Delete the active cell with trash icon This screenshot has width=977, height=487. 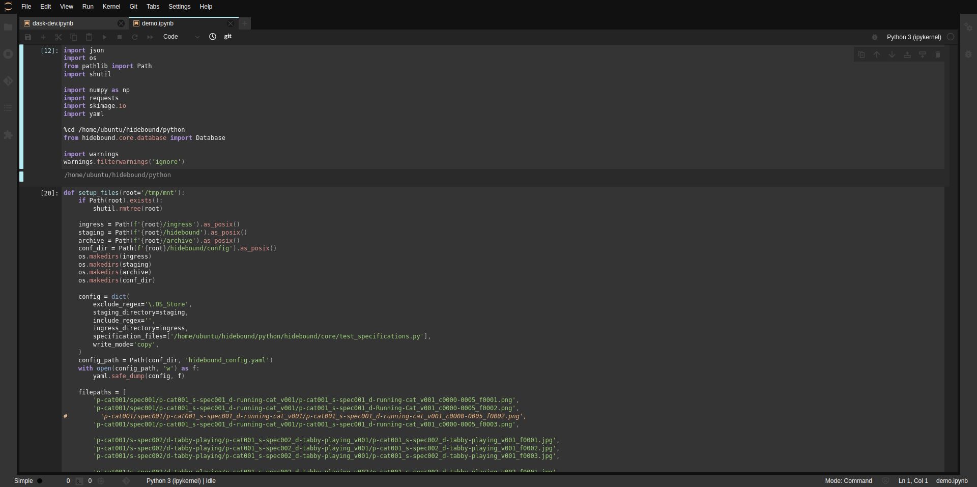[x=938, y=55]
